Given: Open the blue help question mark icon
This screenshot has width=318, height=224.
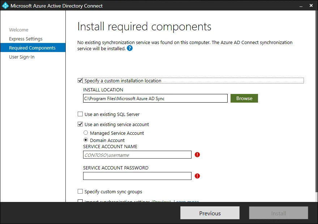Looking at the screenshot, I should [130, 48].
